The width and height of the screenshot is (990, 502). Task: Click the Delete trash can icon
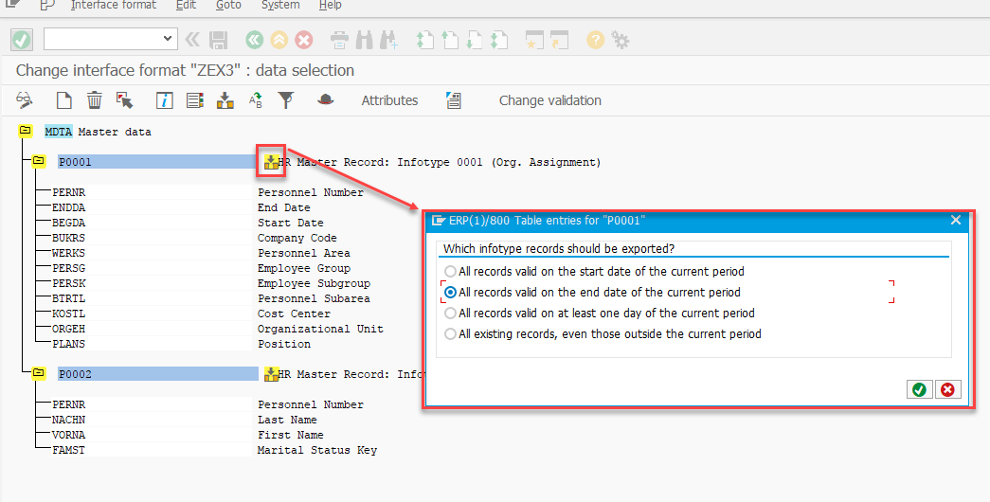click(94, 99)
